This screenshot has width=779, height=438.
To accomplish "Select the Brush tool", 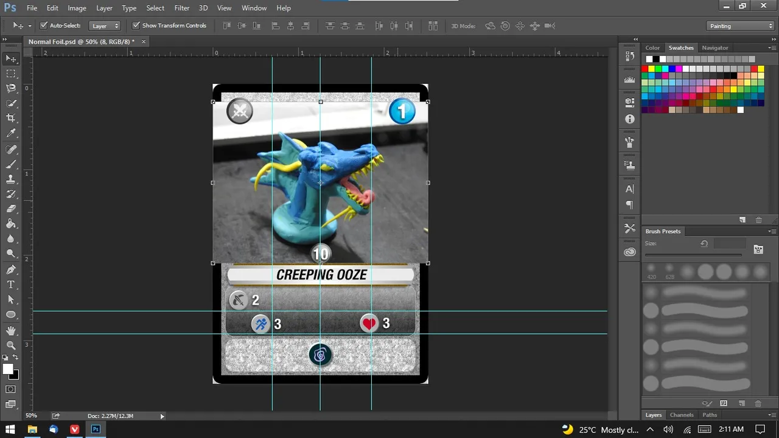I will pyautogui.click(x=11, y=164).
